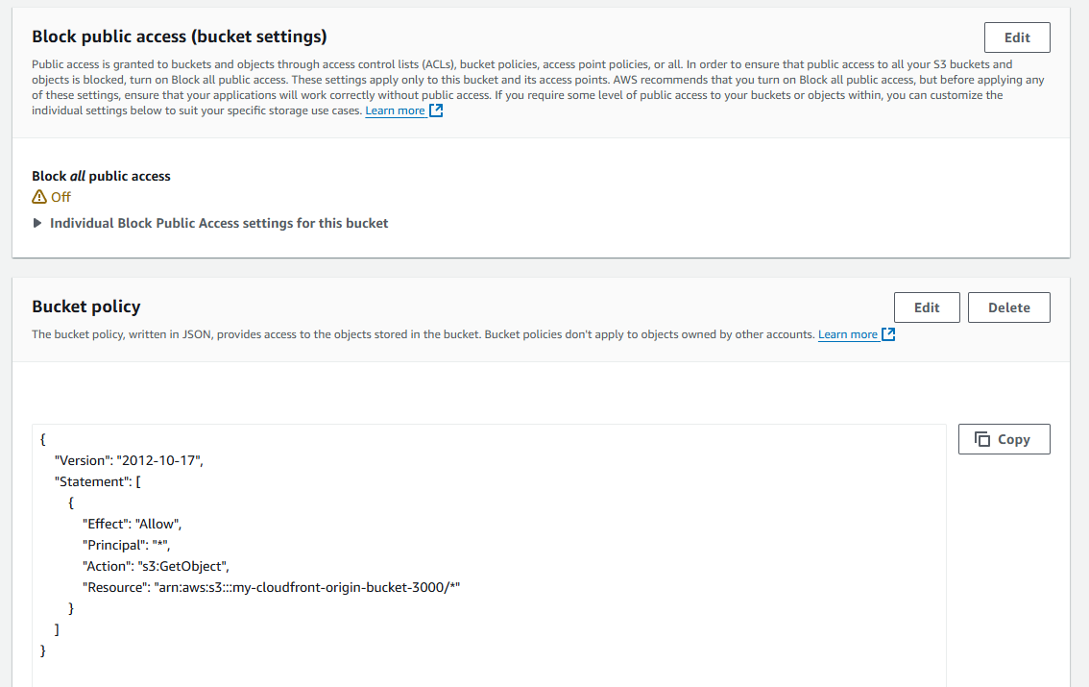
Task: Click the external link icon beside Bucket policy Learn more
Action: tap(887, 333)
